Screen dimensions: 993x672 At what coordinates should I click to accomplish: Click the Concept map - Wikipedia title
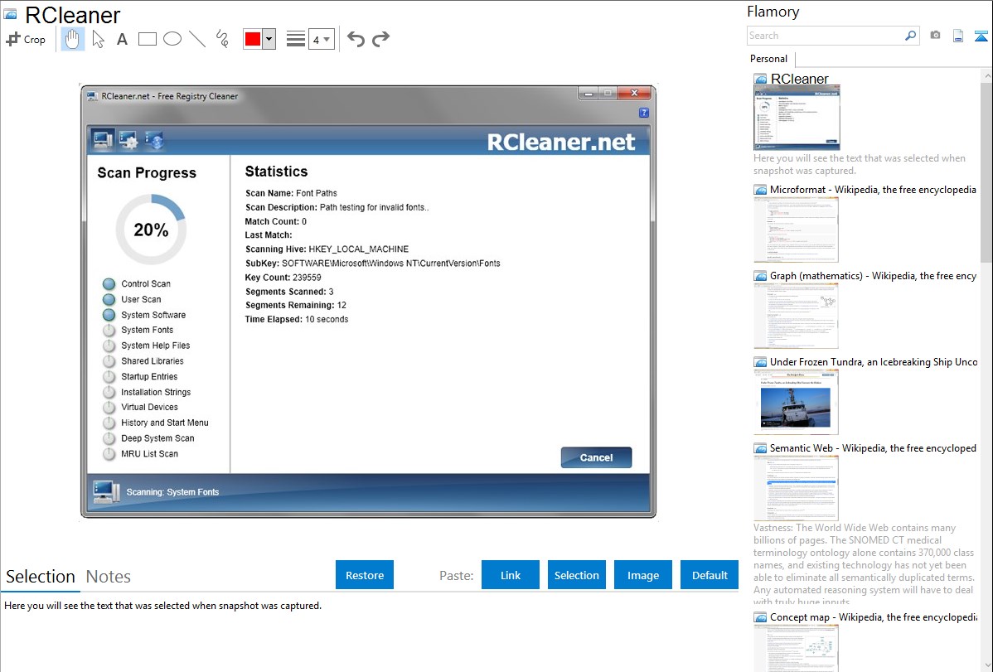tap(873, 616)
